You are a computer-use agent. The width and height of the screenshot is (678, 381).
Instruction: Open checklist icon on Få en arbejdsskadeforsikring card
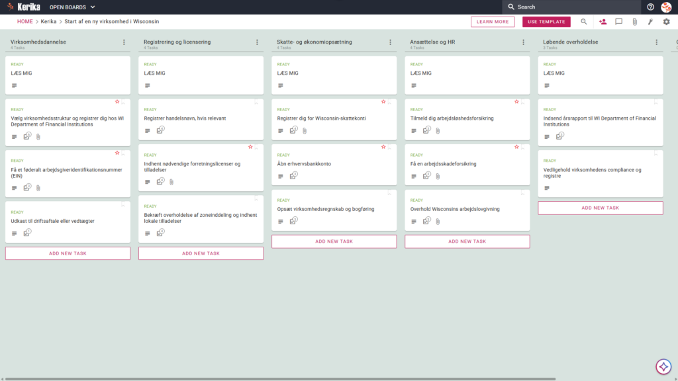pyautogui.click(x=427, y=175)
